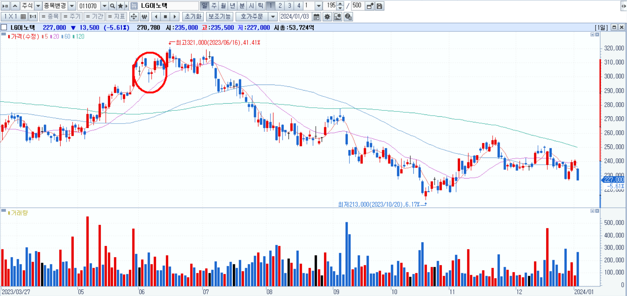This screenshot has height=296, width=627.
Task: Select the 일 (daily) period tab
Action: pyautogui.click(x=204, y=6)
